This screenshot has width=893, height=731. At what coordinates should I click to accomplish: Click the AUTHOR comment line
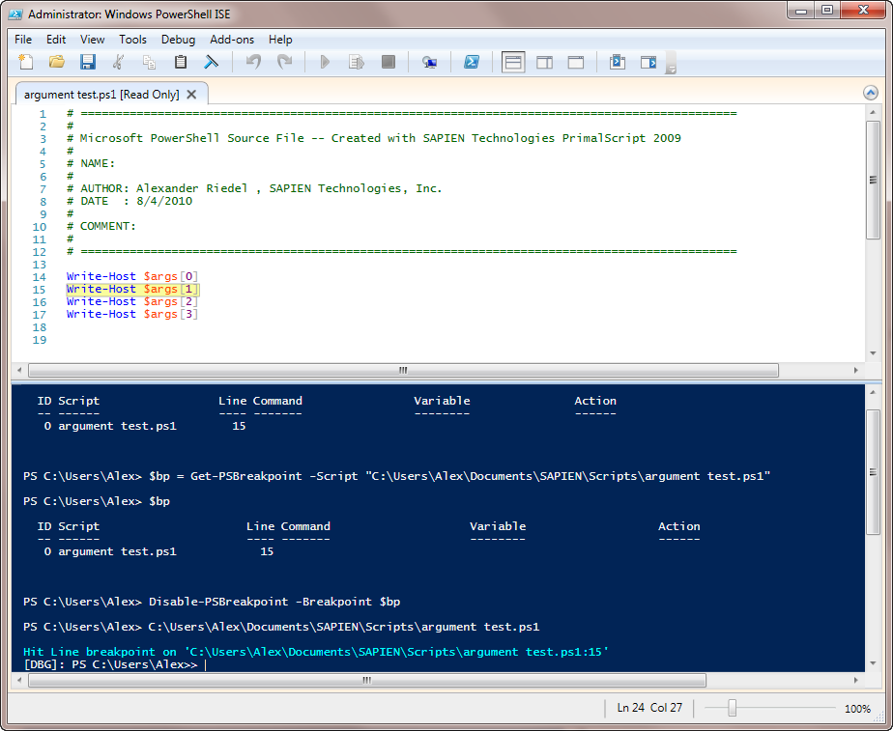254,188
